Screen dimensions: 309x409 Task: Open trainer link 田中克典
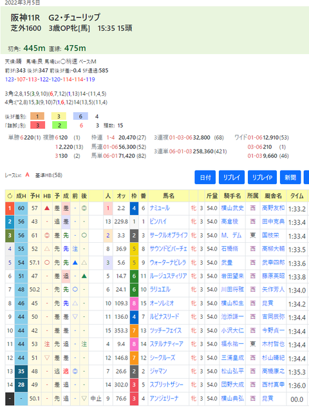274,222
